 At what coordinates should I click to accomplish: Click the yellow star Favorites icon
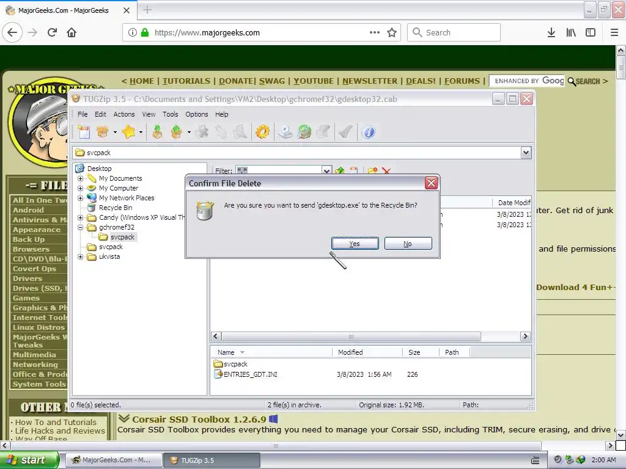coord(128,132)
